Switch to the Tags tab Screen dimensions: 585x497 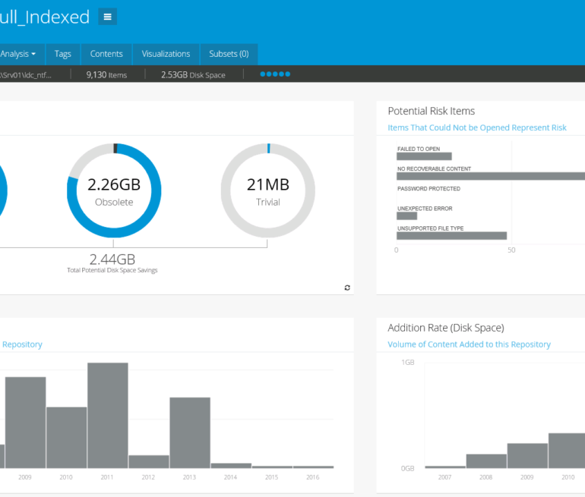(x=62, y=54)
